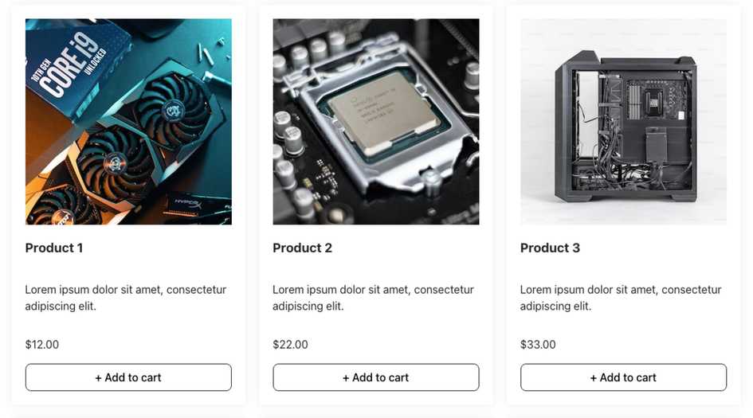Click the Lorem ipsum description under Product 1
The height and width of the screenshot is (418, 753).
[x=126, y=298]
